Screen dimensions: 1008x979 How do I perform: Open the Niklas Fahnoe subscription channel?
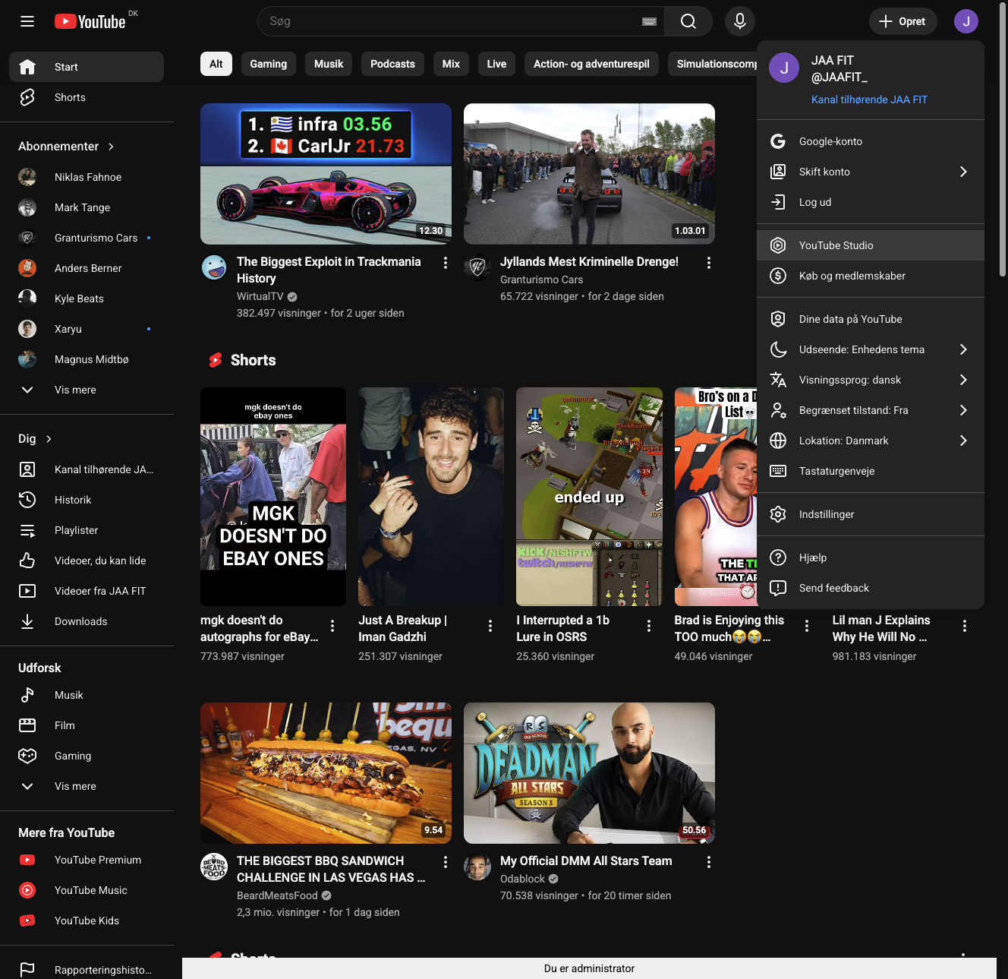(87, 177)
